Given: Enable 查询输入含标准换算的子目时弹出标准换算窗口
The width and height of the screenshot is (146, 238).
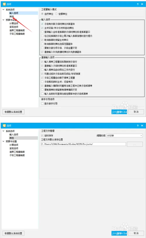Looking at the screenshot, I should click(42, 32).
